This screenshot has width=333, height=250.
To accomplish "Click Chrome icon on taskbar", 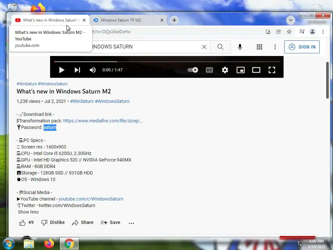I will coord(69,243).
